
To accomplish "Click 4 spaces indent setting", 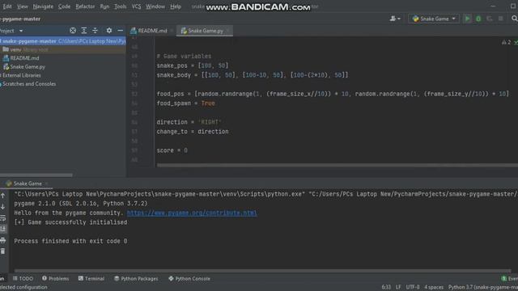I will click(434, 287).
